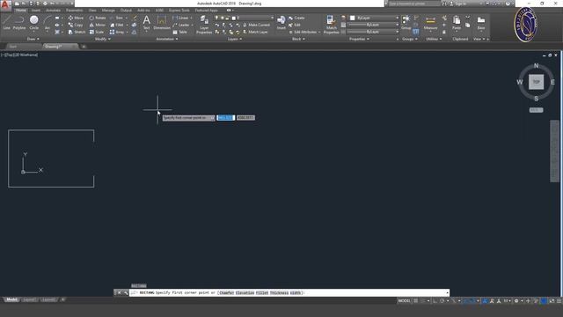Viewport: 563px width, 317px height.
Task: Click the Measure tool
Action: pyautogui.click(x=430, y=22)
